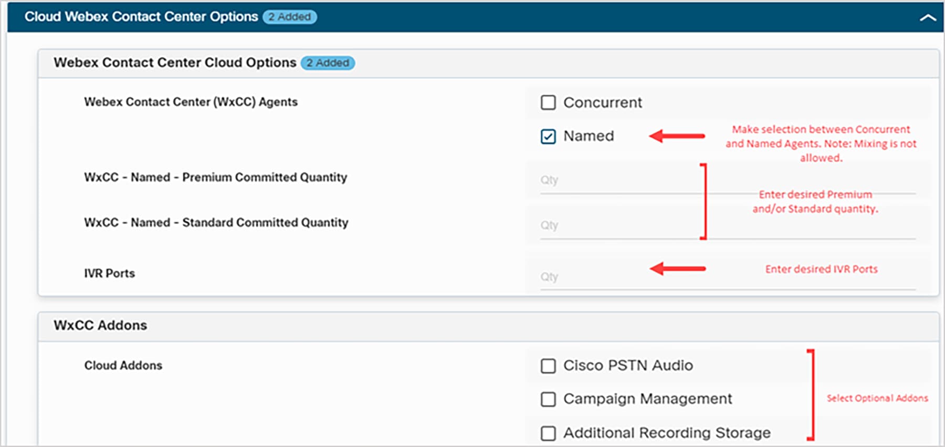Click the Cloud Addons label

pos(123,366)
